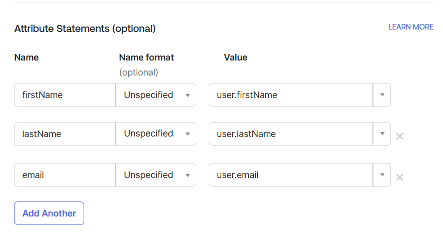This screenshot has width=443, height=235.
Task: Remove the lastName attribute row
Action: [x=399, y=136]
